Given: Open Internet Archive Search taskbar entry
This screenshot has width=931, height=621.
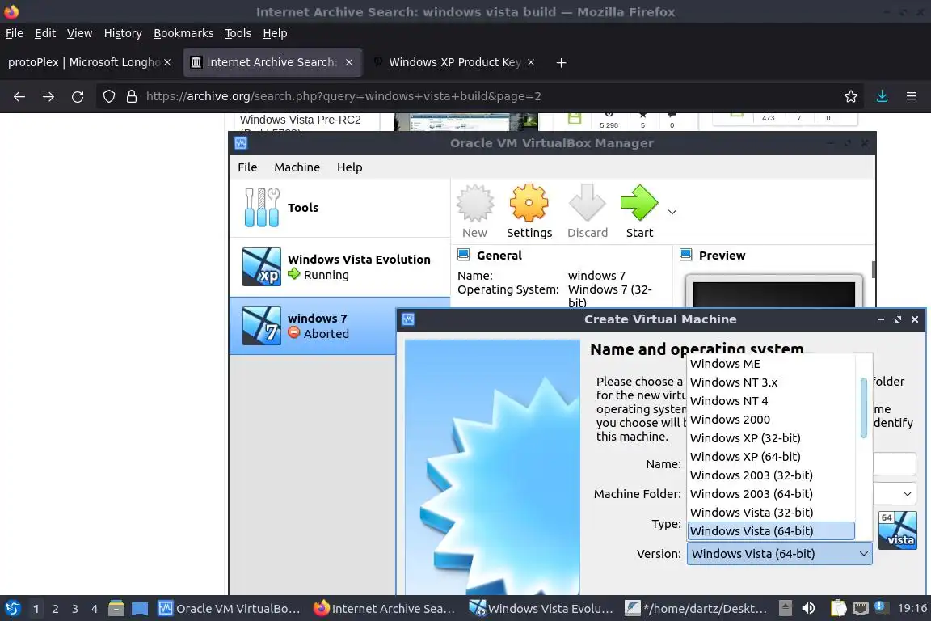Looking at the screenshot, I should tap(384, 609).
